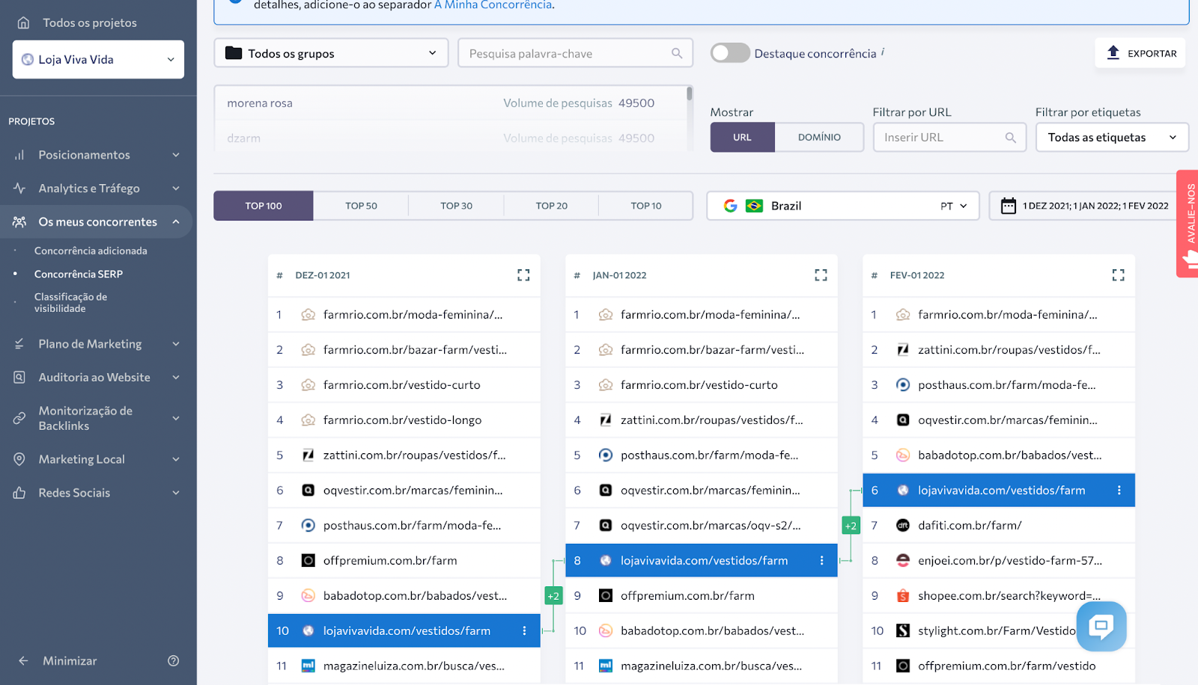This screenshot has width=1198, height=685.
Task: Select the TOP 100 tab
Action: (x=264, y=206)
